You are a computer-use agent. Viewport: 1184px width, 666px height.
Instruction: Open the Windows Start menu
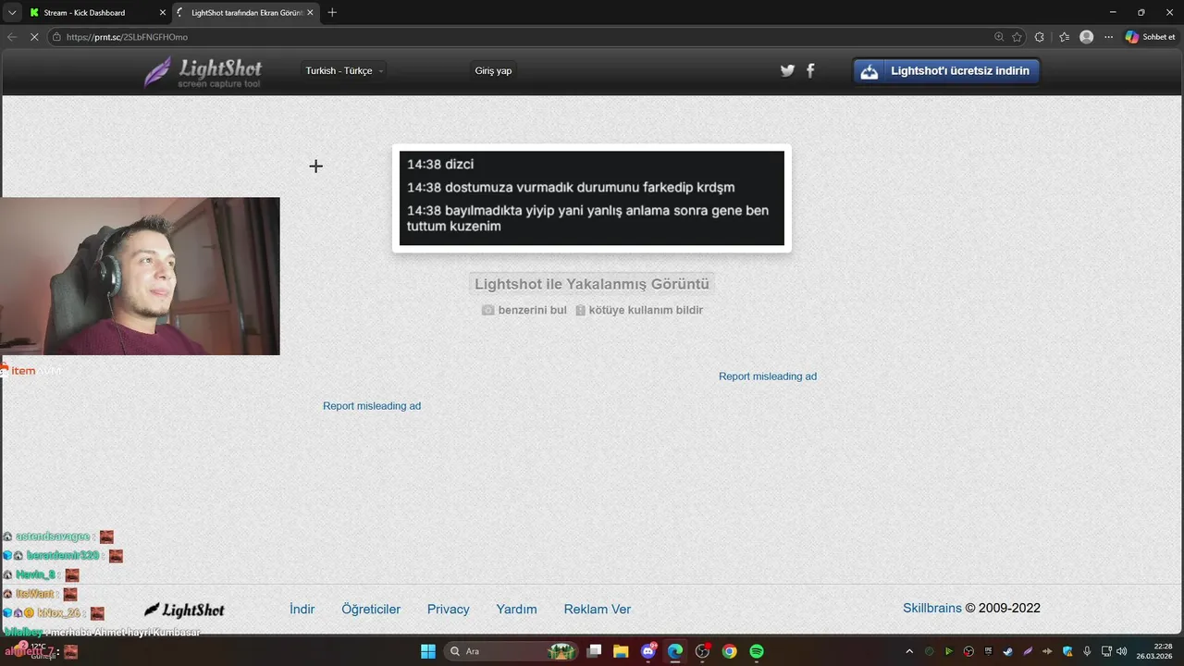(428, 651)
